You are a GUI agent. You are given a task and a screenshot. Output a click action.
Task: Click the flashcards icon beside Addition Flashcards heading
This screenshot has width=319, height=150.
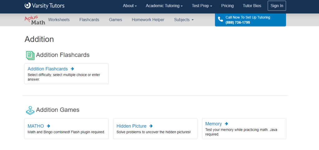coord(30,55)
